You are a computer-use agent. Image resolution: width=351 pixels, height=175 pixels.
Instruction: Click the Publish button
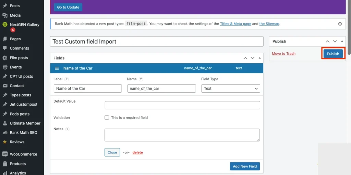coord(333,54)
